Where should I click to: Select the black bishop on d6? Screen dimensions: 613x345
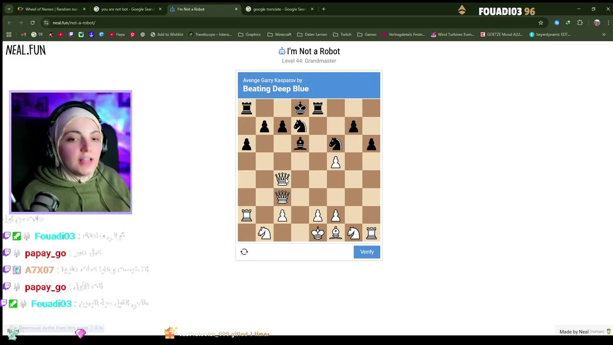tap(300, 144)
